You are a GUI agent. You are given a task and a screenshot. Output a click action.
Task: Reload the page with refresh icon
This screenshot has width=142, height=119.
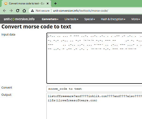18,11
